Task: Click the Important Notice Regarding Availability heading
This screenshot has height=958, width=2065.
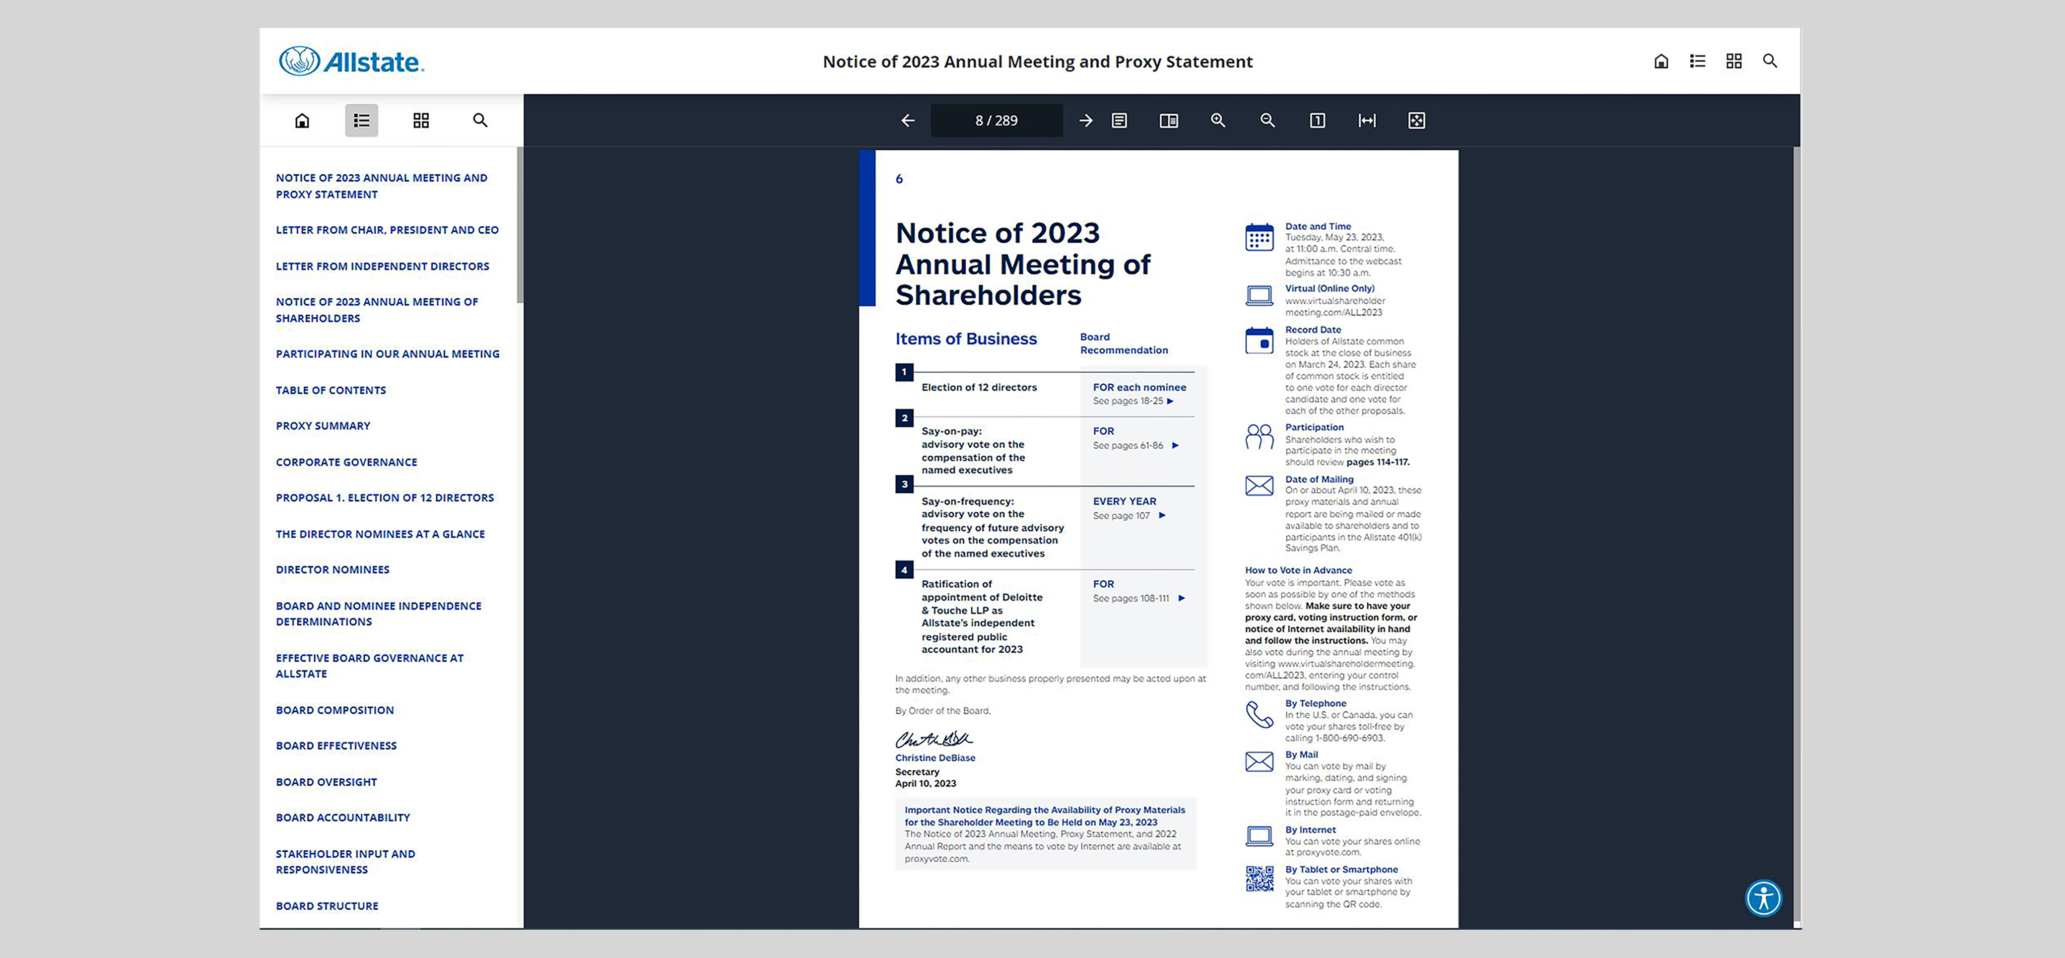Action: (x=1045, y=816)
